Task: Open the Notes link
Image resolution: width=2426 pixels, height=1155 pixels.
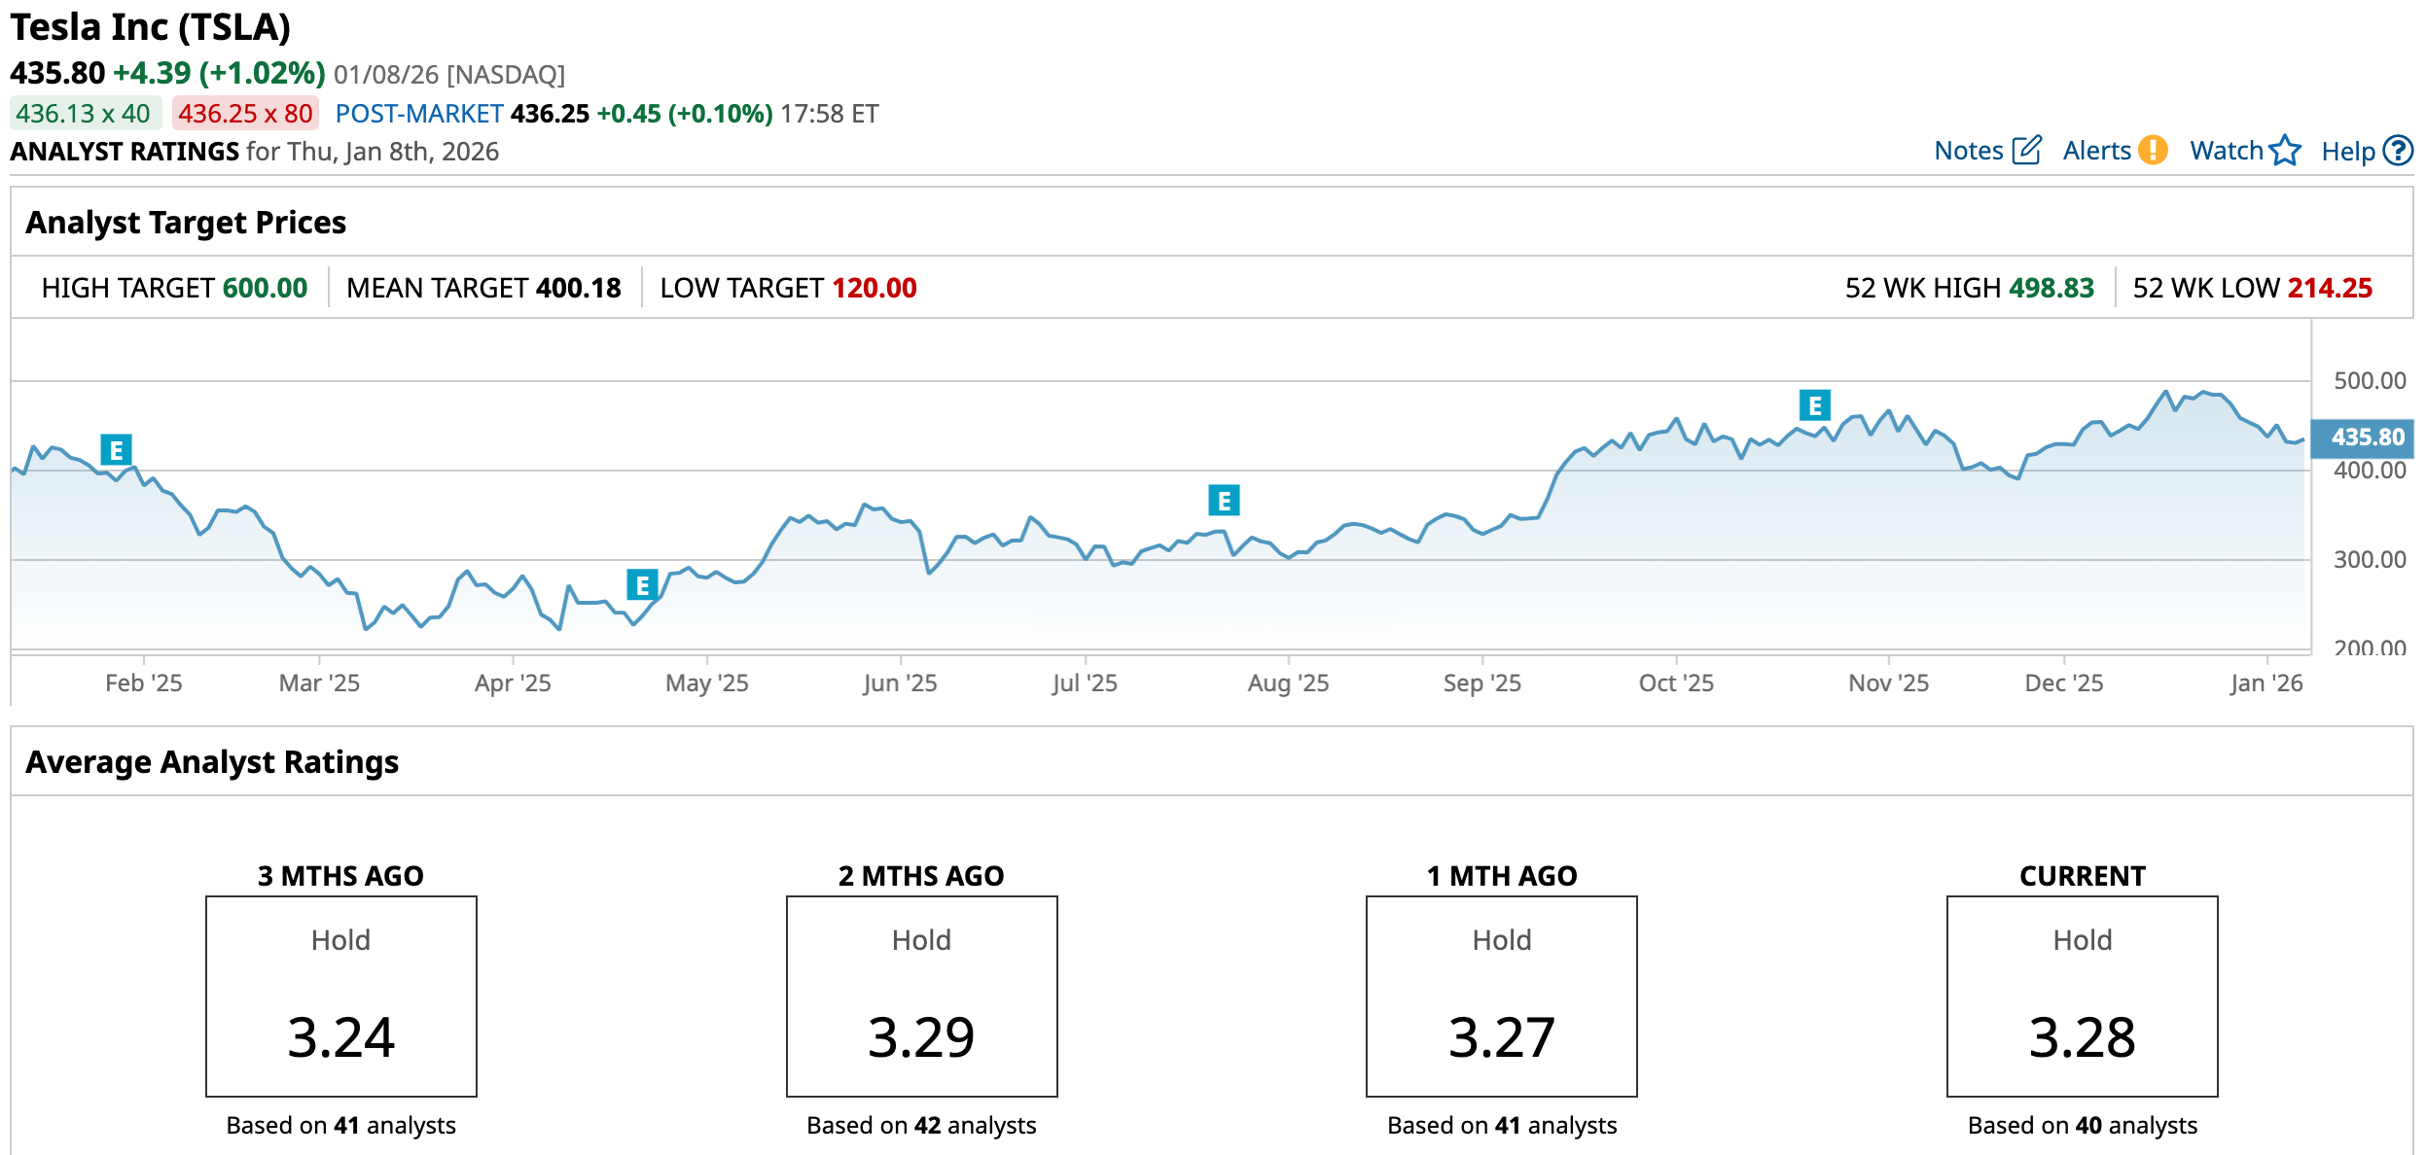Action: [1968, 151]
